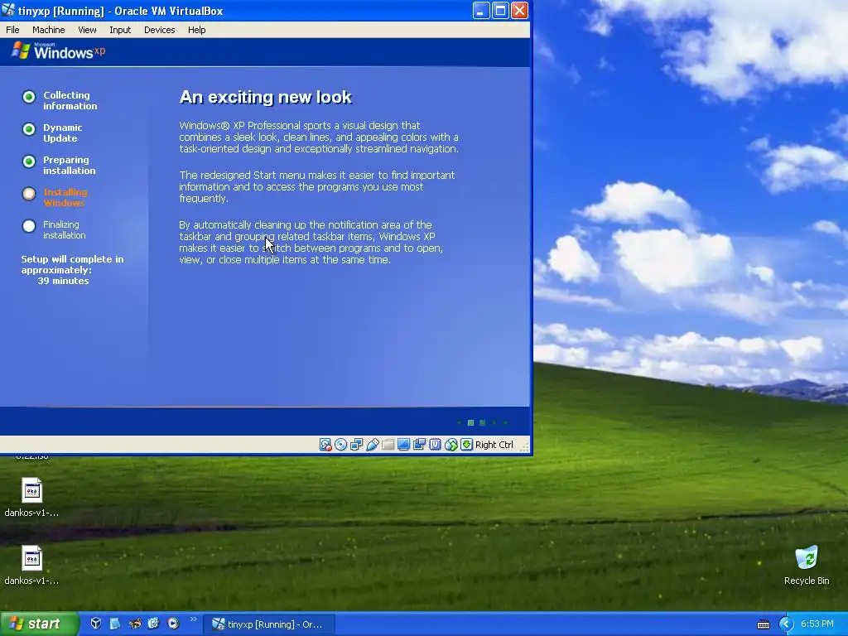Click the An exciting new look heading
848x636 pixels.
266,98
